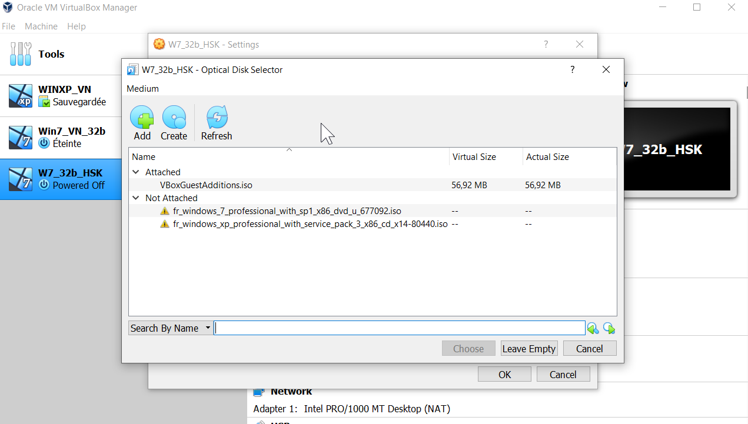Click the Settings window gear icon in its title
748x424 pixels.
(x=159, y=44)
